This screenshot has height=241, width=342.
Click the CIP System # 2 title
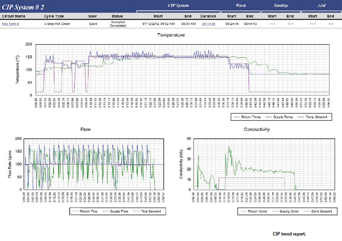pos(23,7)
